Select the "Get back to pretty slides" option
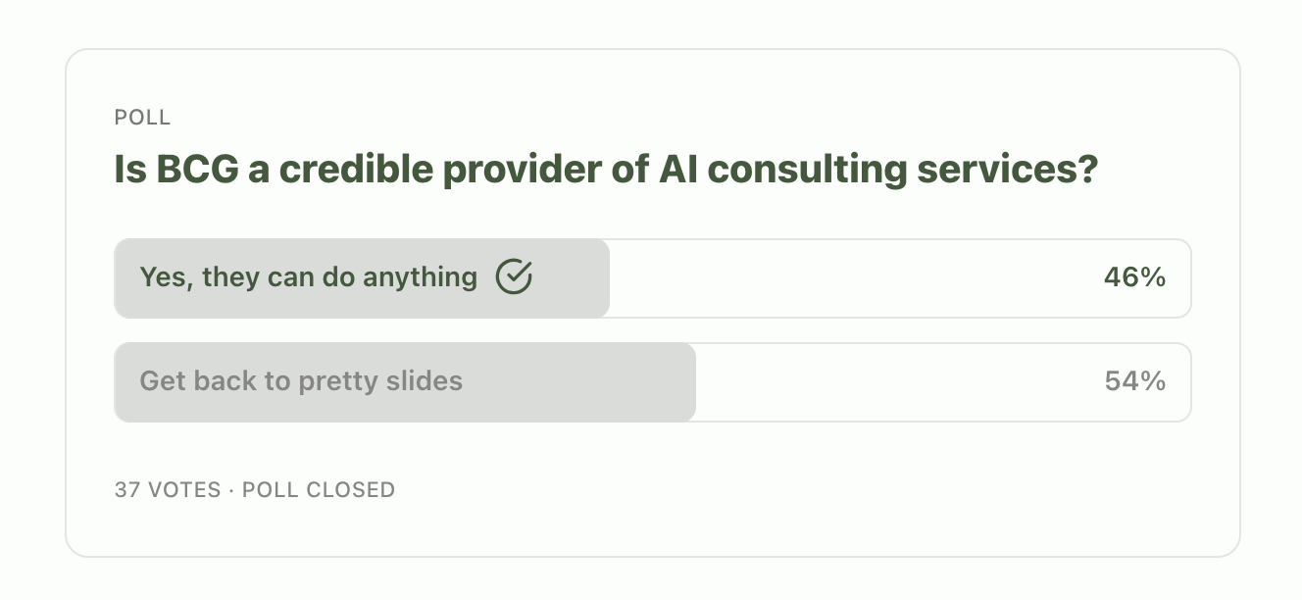Screen dimensions: 1302x600 click(x=301, y=380)
